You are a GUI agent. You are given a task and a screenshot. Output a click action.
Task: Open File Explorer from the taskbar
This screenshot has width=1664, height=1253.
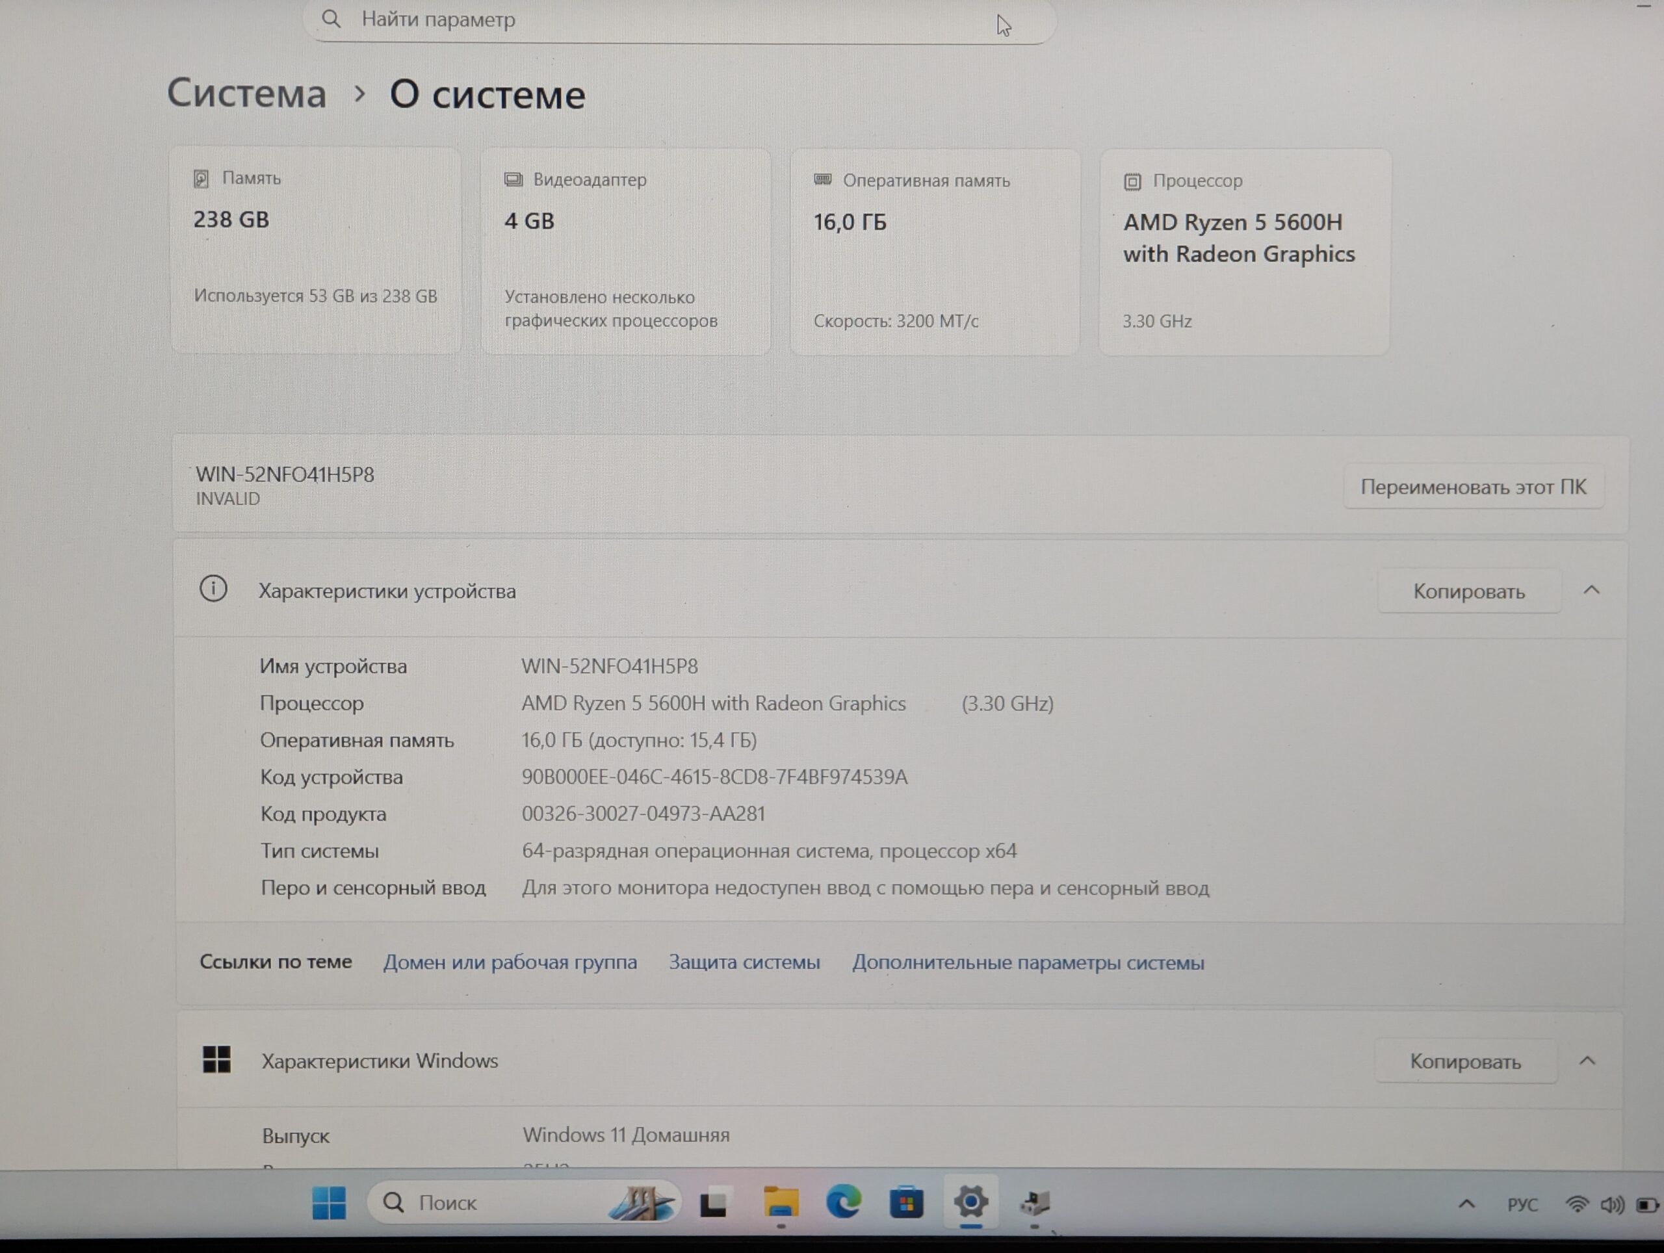pyautogui.click(x=781, y=1202)
